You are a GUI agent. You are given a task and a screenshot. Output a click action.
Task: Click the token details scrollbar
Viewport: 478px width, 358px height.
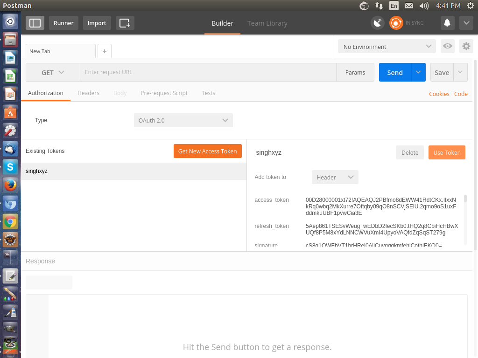pyautogui.click(x=465, y=199)
